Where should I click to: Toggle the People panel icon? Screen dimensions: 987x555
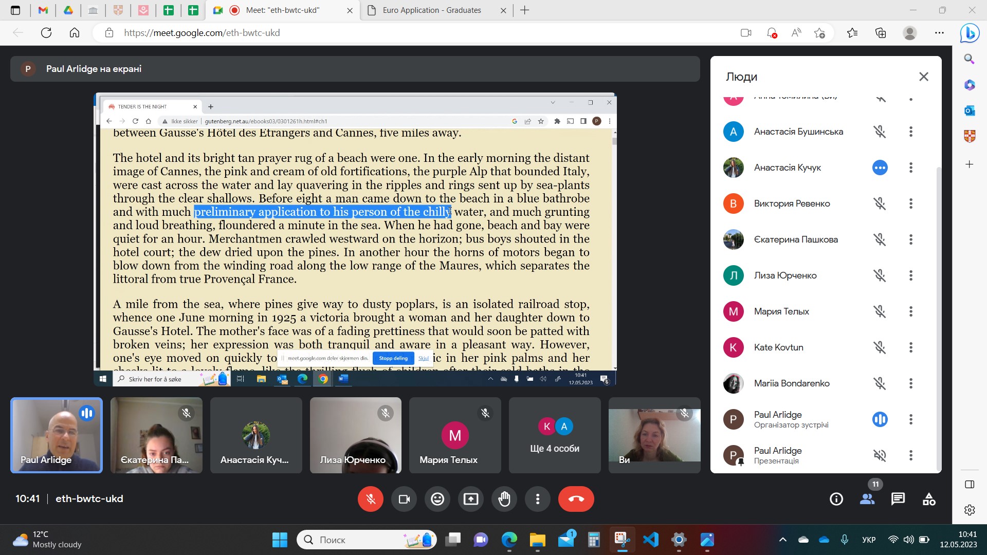[x=867, y=499]
